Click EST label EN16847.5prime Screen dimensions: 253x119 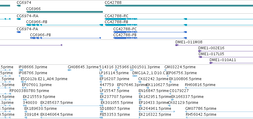(x=154, y=91)
